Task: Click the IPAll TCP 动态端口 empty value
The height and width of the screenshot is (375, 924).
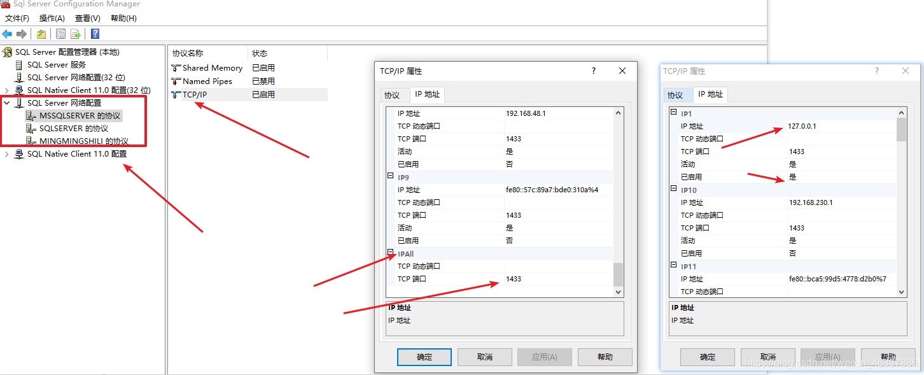Action: click(x=558, y=266)
